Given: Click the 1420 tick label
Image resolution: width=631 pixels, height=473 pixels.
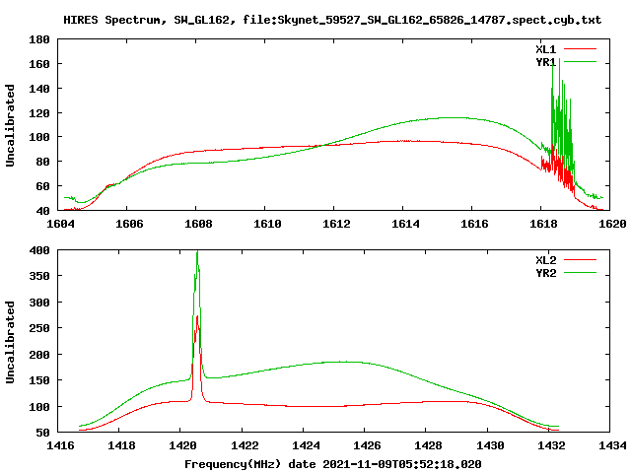Looking at the screenshot, I should pyautogui.click(x=183, y=445).
